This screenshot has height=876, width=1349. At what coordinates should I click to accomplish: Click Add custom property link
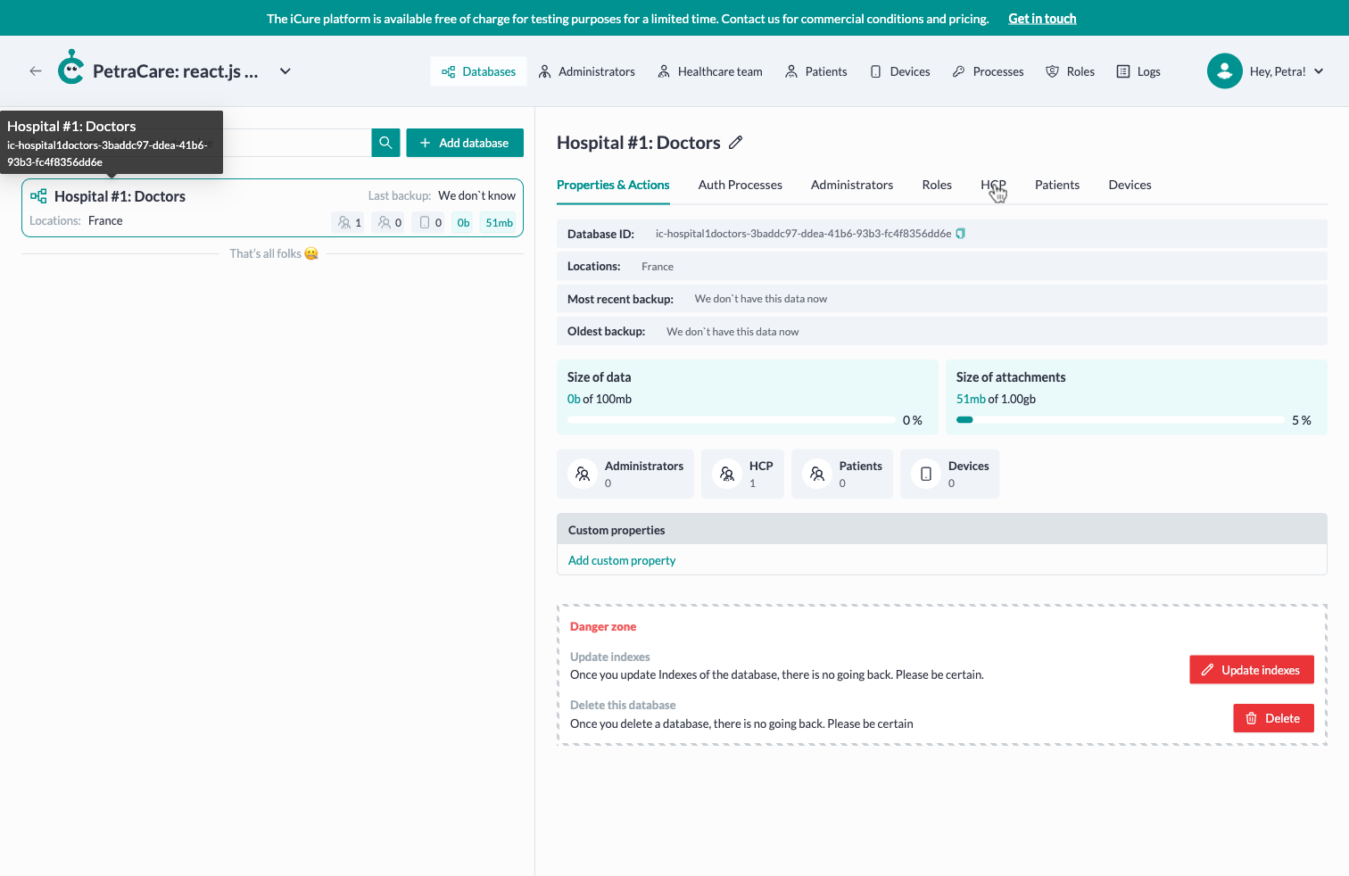tap(622, 560)
